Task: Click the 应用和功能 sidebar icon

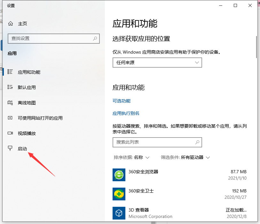Action: (x=10, y=72)
